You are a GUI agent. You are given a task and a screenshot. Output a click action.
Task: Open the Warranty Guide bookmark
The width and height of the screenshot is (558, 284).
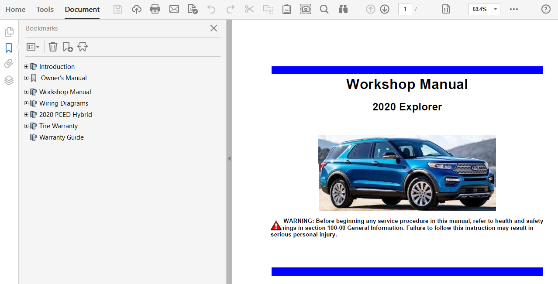61,137
